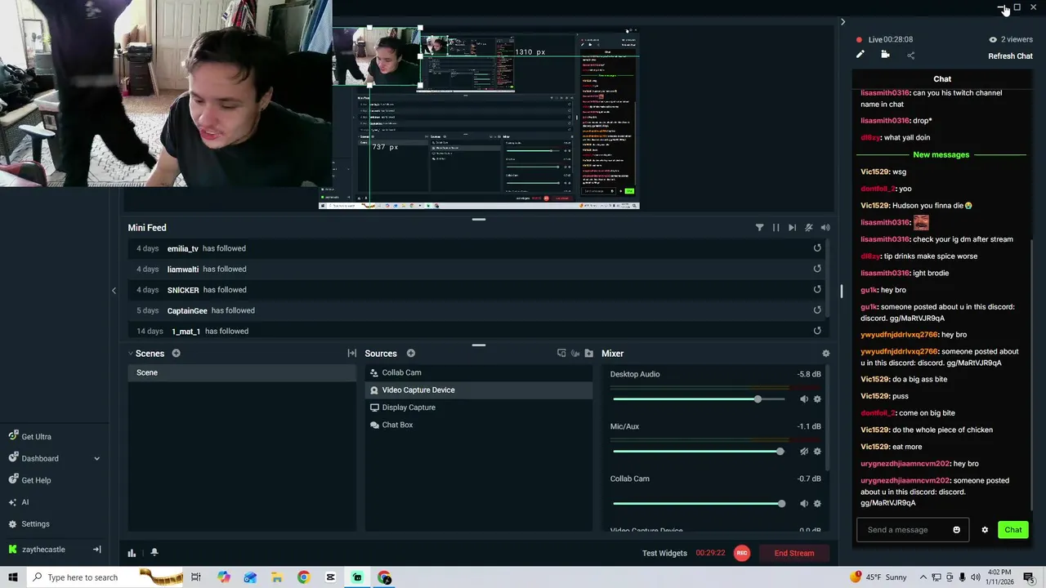The image size is (1046, 588).
Task: Collapse the chat panel with the top arrow
Action: tap(843, 22)
